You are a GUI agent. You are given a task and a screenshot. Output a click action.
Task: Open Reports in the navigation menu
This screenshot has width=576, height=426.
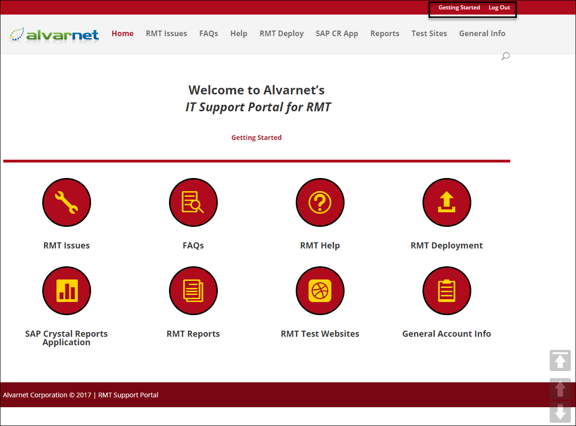pyautogui.click(x=385, y=33)
